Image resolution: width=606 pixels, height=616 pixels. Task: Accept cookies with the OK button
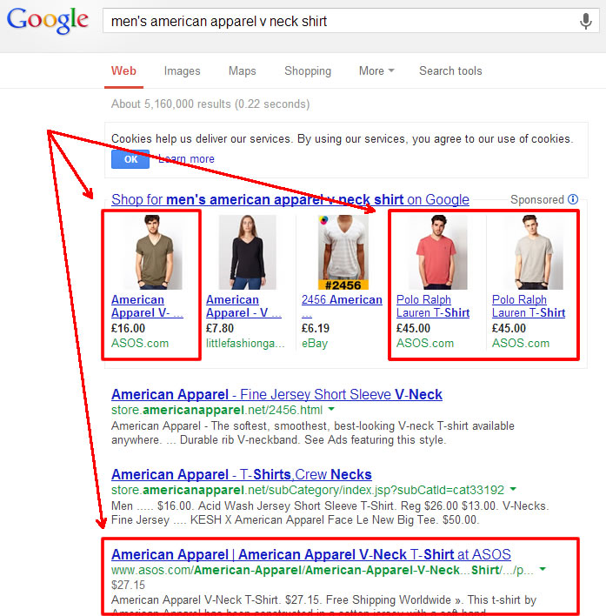[130, 159]
